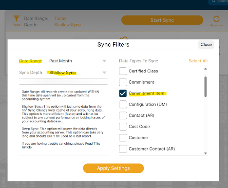Image resolution: width=228 pixels, height=188 pixels.
Task: Open the Filters funnel icon
Action: click(x=16, y=19)
